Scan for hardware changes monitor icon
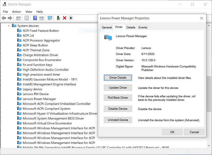Screen dimensions: 212x155 (50, 18)
